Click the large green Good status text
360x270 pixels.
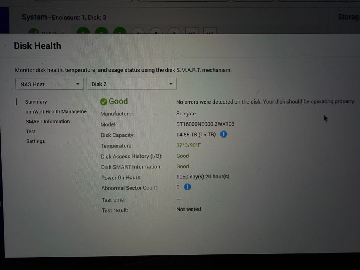[118, 101]
